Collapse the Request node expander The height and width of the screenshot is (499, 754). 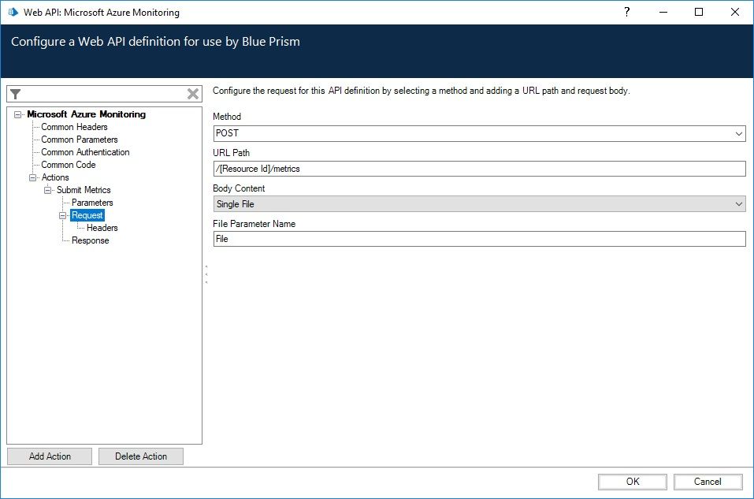coord(63,215)
